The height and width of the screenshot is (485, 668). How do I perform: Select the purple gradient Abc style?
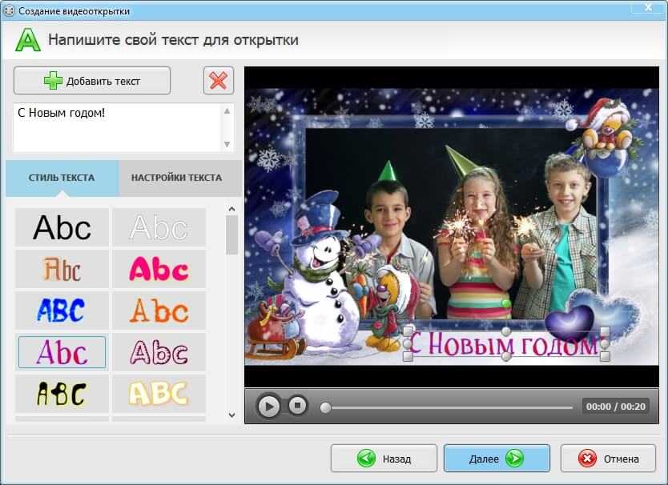(62, 352)
